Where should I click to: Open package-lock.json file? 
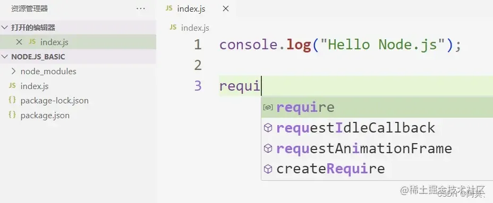pos(54,101)
